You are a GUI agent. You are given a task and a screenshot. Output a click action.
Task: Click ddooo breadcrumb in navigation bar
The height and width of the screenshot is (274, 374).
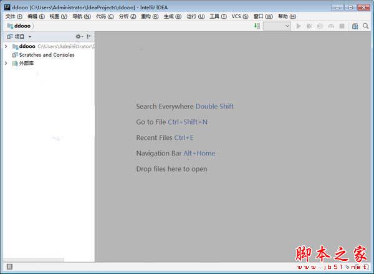tap(22, 26)
